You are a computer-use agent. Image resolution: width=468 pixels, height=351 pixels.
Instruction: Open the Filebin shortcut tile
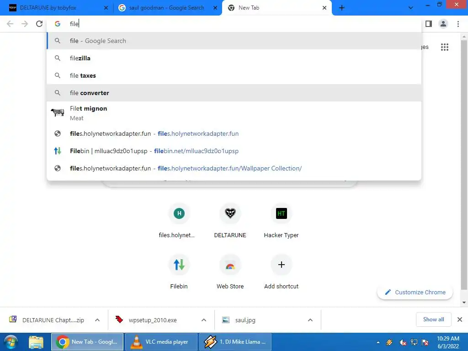(x=179, y=271)
